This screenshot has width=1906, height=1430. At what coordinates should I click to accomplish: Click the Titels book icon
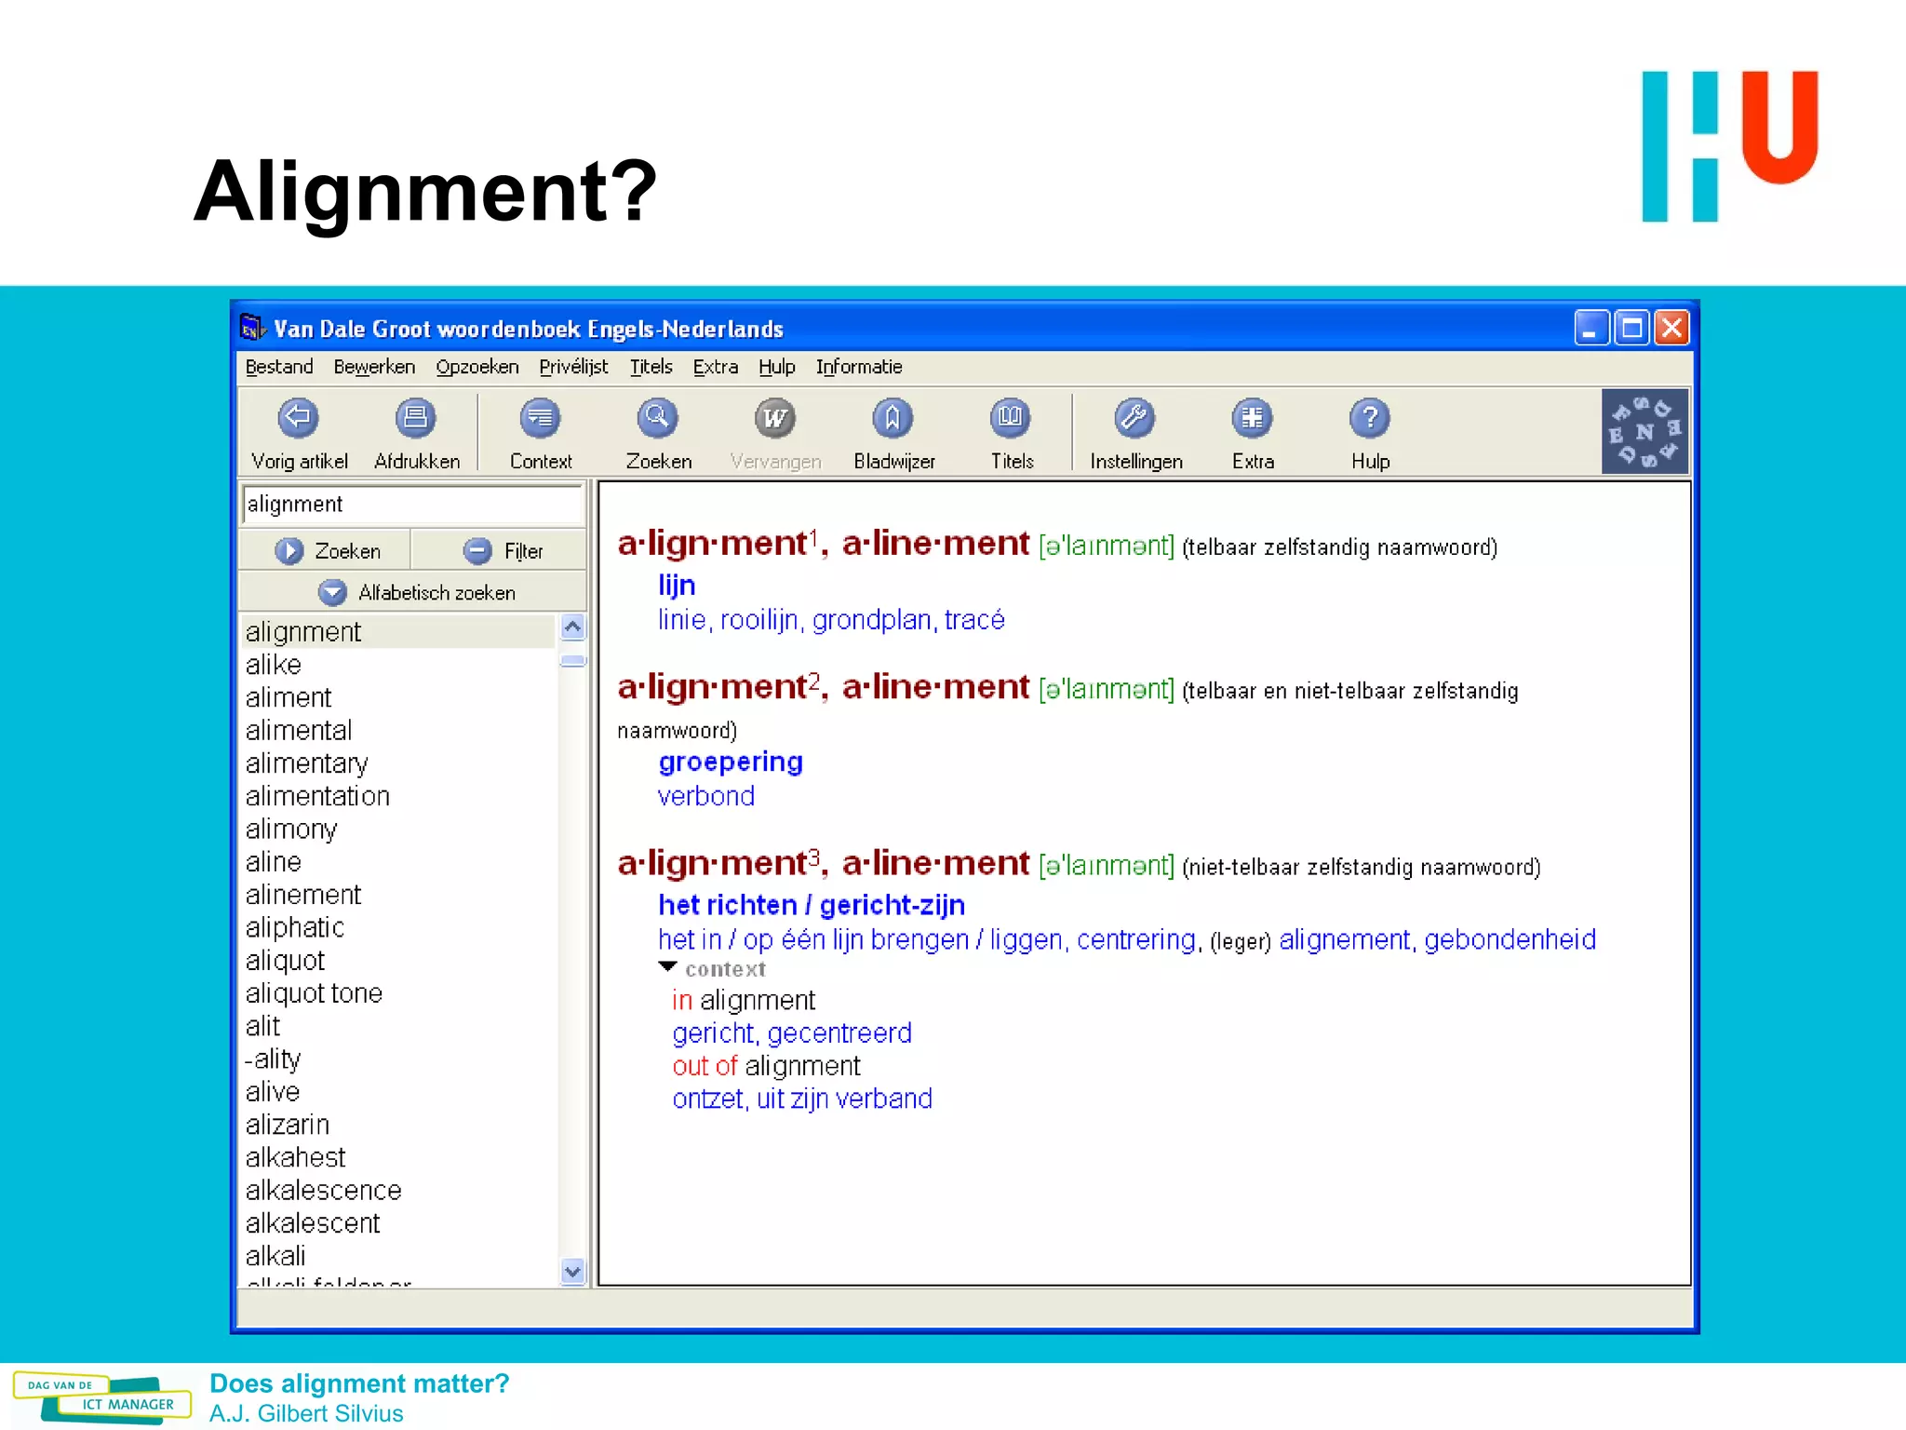[x=1011, y=418]
